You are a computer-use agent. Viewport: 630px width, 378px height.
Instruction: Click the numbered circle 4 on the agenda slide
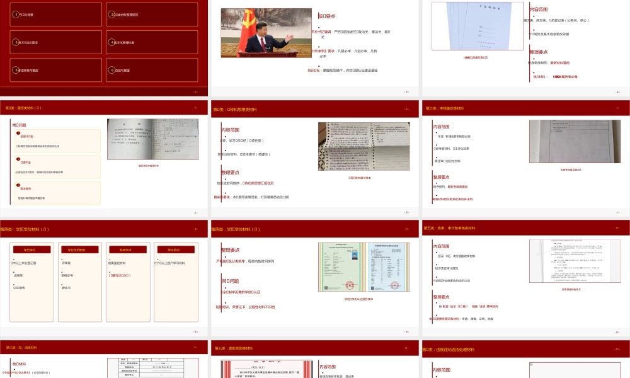point(112,42)
